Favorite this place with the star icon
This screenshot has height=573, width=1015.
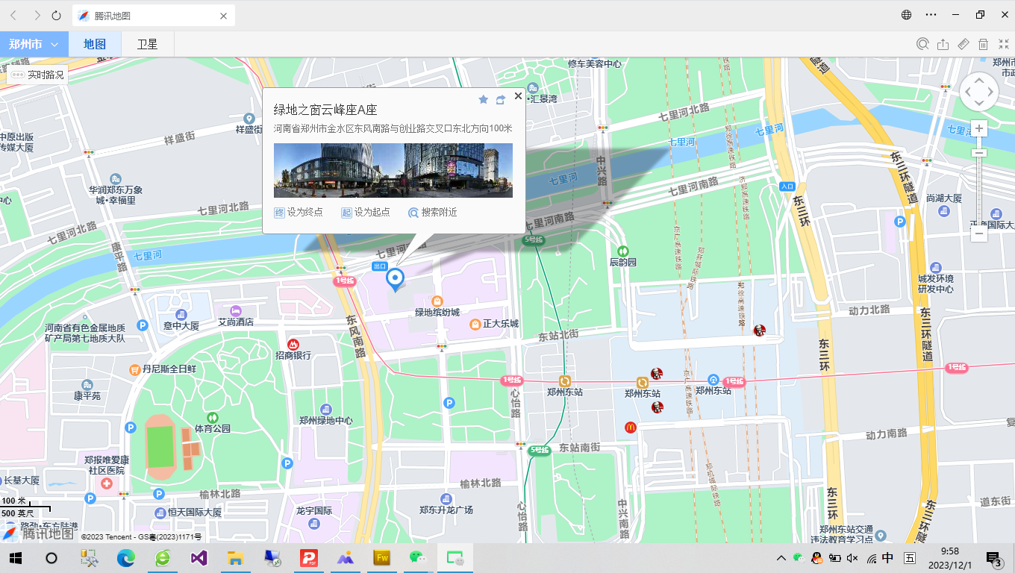point(483,99)
